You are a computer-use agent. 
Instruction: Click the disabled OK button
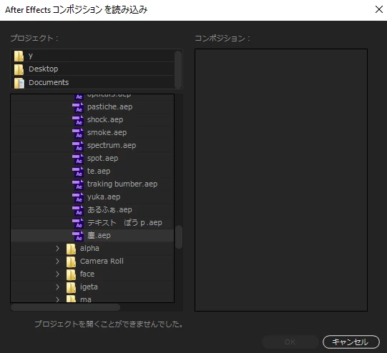pos(290,342)
